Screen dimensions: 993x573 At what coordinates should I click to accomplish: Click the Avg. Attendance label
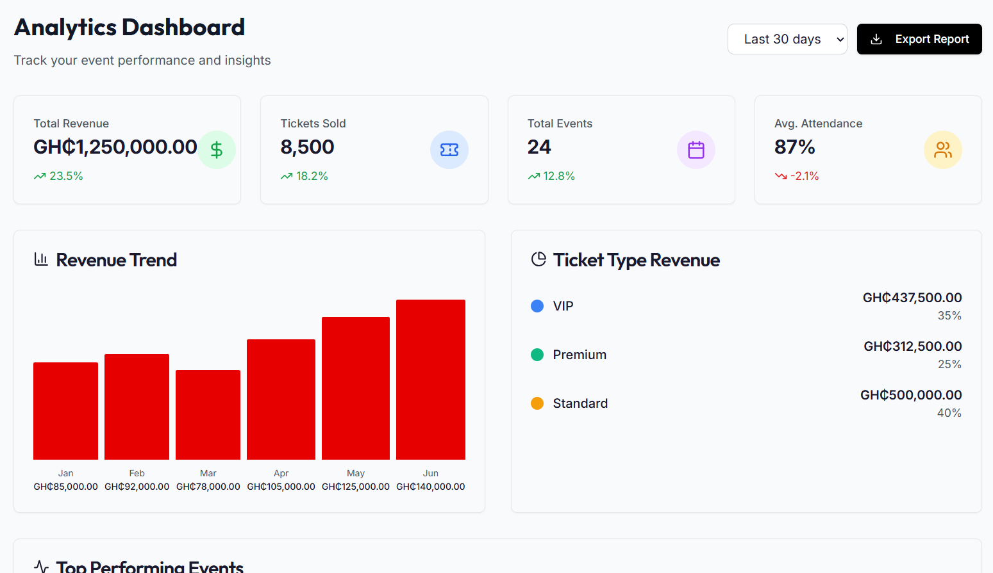[819, 124]
